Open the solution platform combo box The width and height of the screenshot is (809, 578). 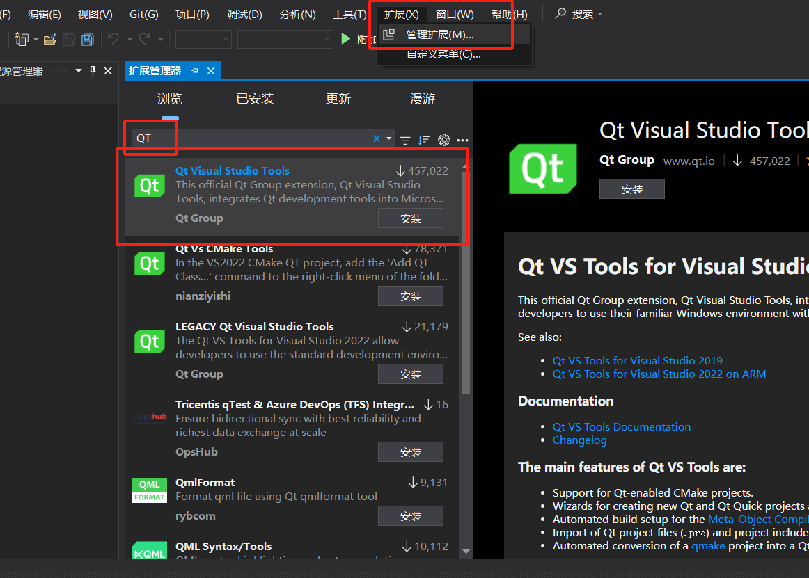285,39
